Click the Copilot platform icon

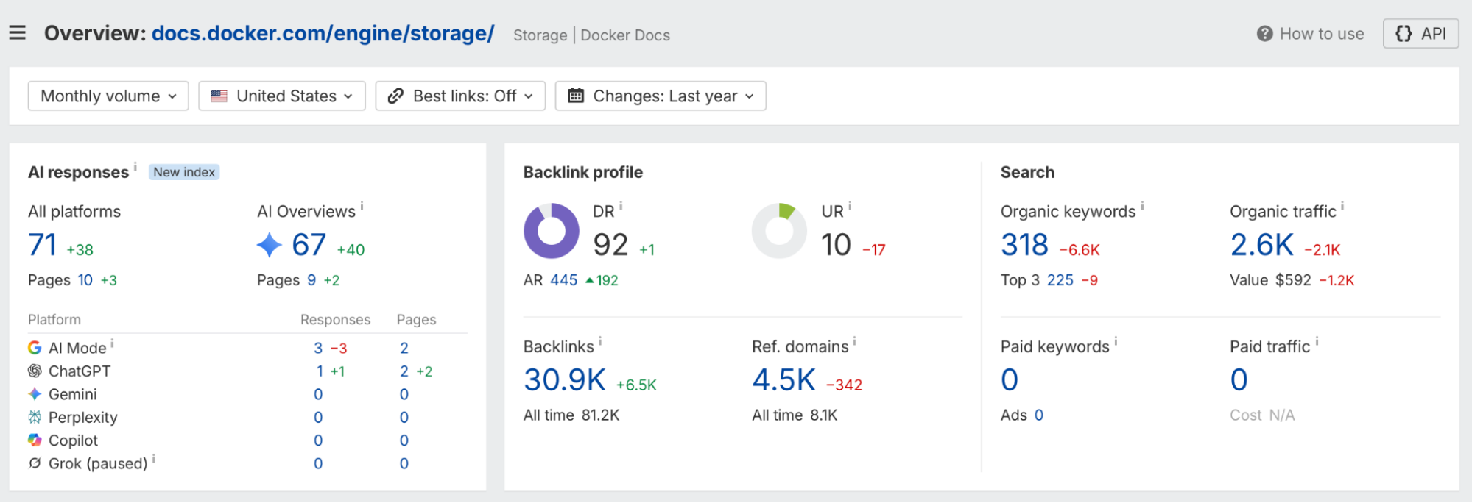point(35,440)
